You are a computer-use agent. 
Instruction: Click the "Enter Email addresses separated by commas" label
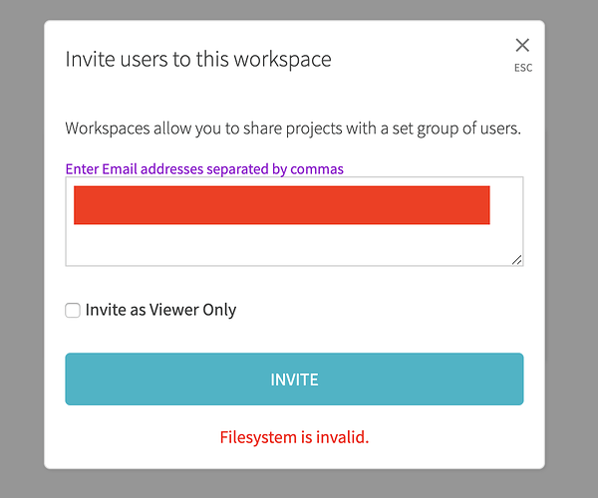[204, 168]
